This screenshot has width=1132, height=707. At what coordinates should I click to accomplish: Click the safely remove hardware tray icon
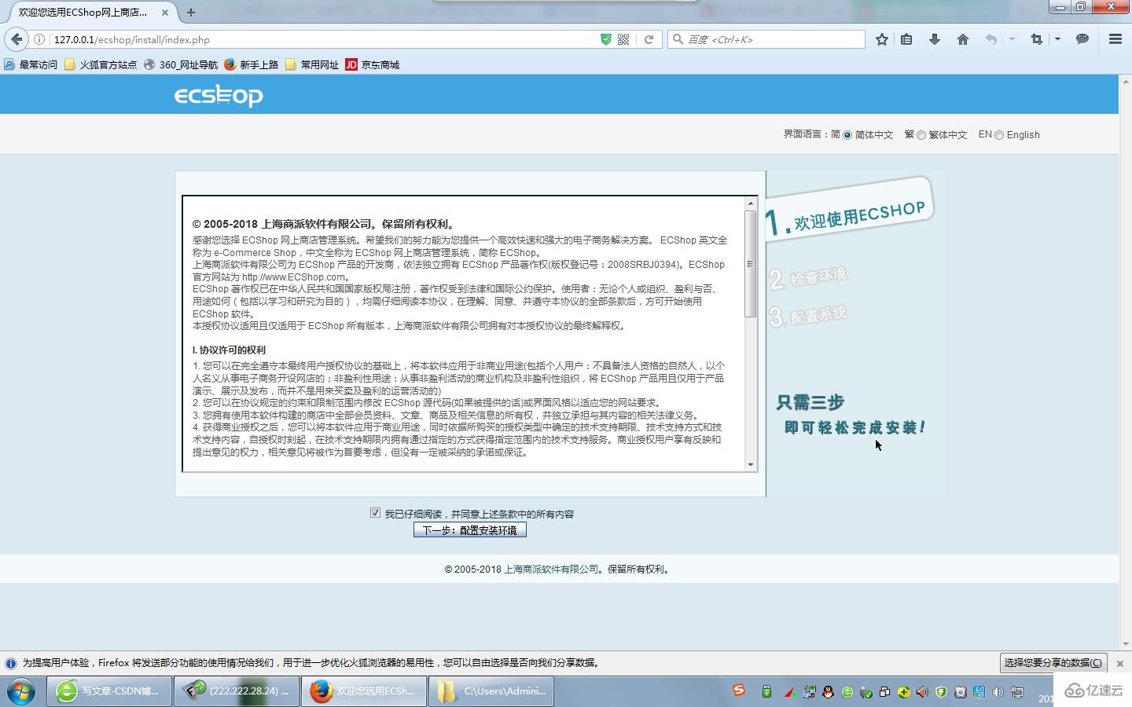pos(865,692)
